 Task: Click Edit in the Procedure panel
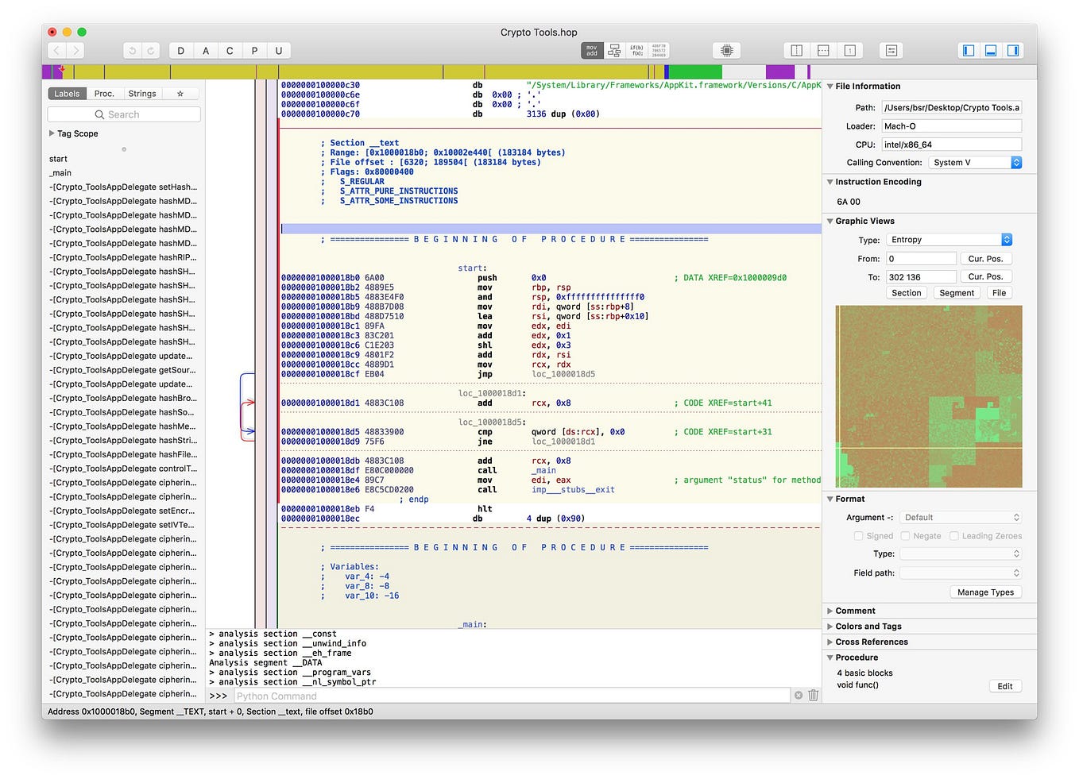point(1004,685)
